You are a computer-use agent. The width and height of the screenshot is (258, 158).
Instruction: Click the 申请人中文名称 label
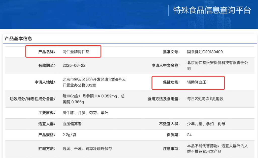(x=166, y=65)
